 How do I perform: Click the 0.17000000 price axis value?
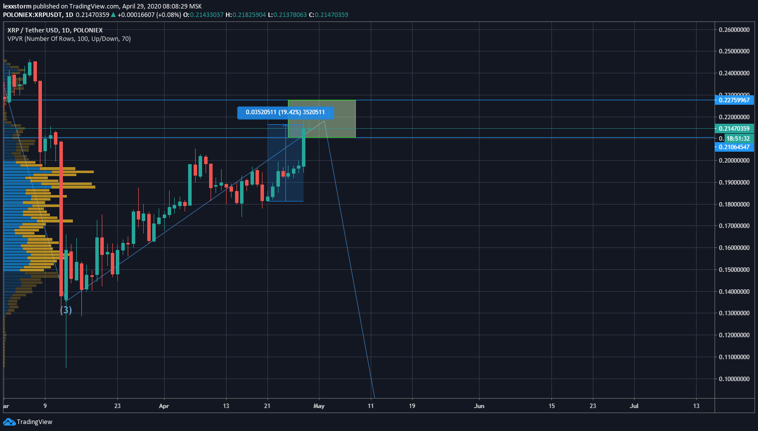(x=734, y=226)
